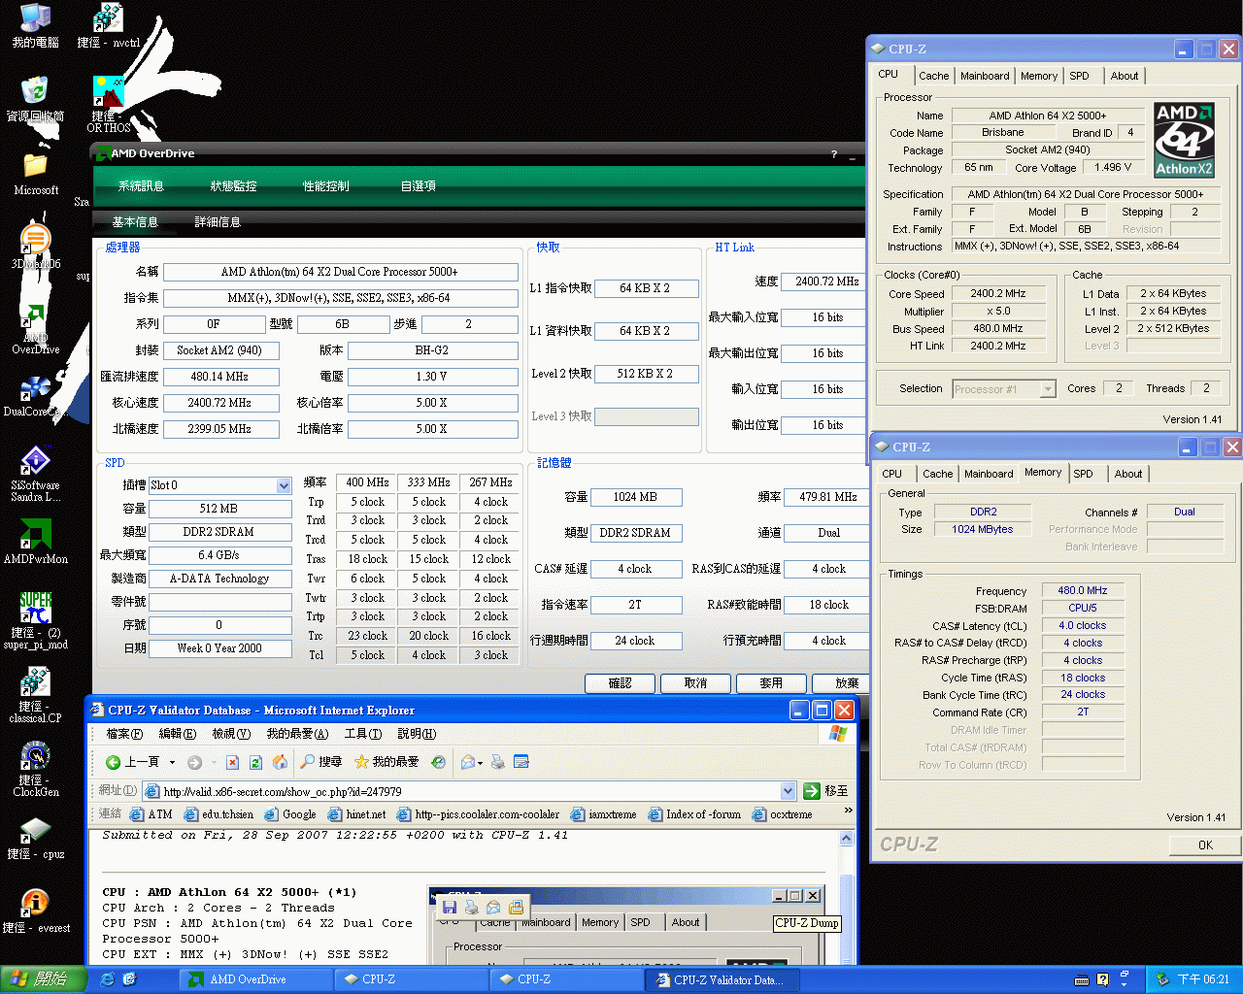The image size is (1243, 994).
Task: Launch the AMDPwrMon desktop icon
Action: pyautogui.click(x=35, y=542)
